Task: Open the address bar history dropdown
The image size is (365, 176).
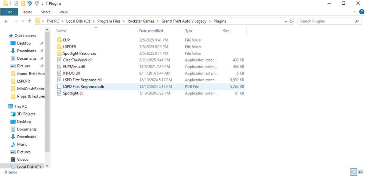Action: click(286, 21)
